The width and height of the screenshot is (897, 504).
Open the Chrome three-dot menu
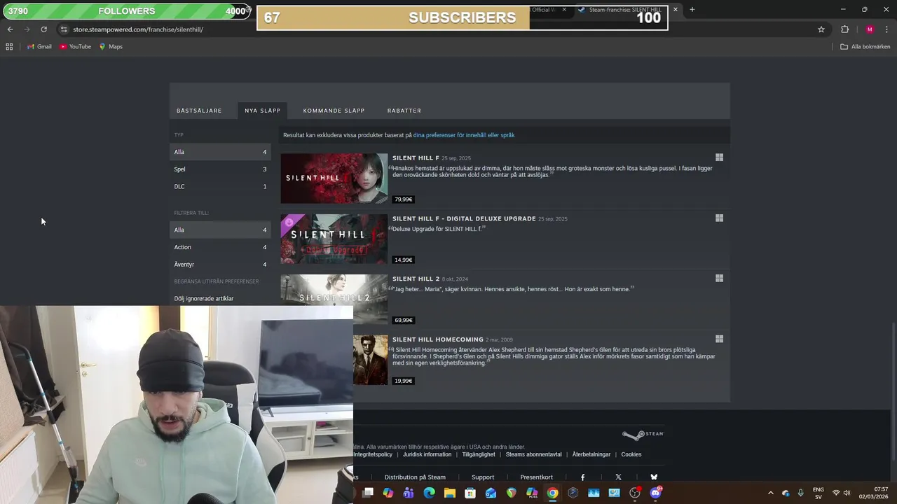(x=887, y=29)
